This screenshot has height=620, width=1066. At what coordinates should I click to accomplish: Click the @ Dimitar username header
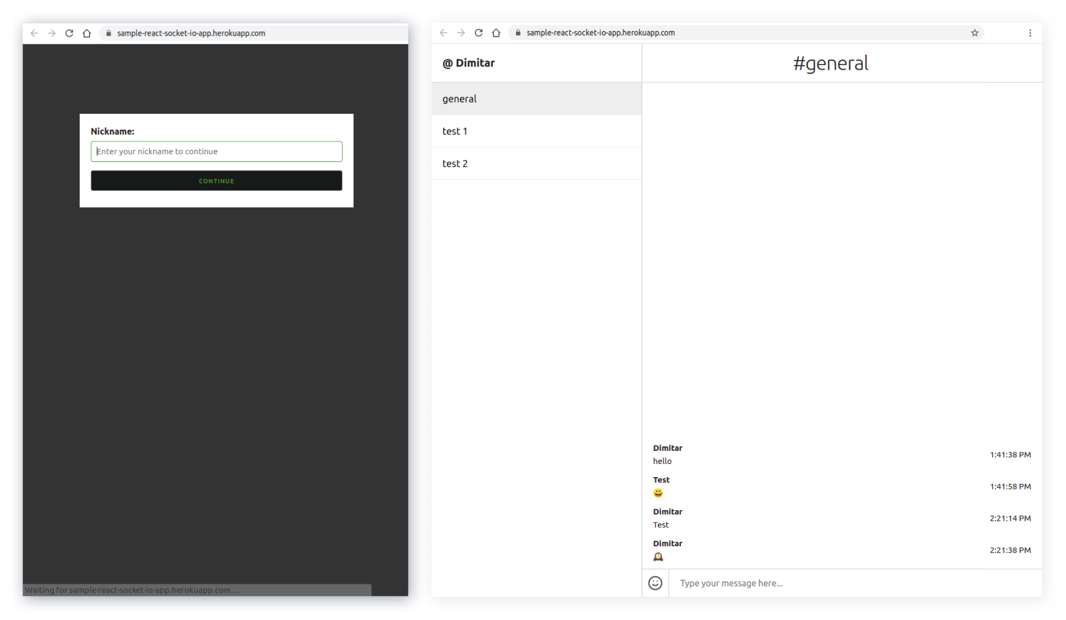pos(469,63)
